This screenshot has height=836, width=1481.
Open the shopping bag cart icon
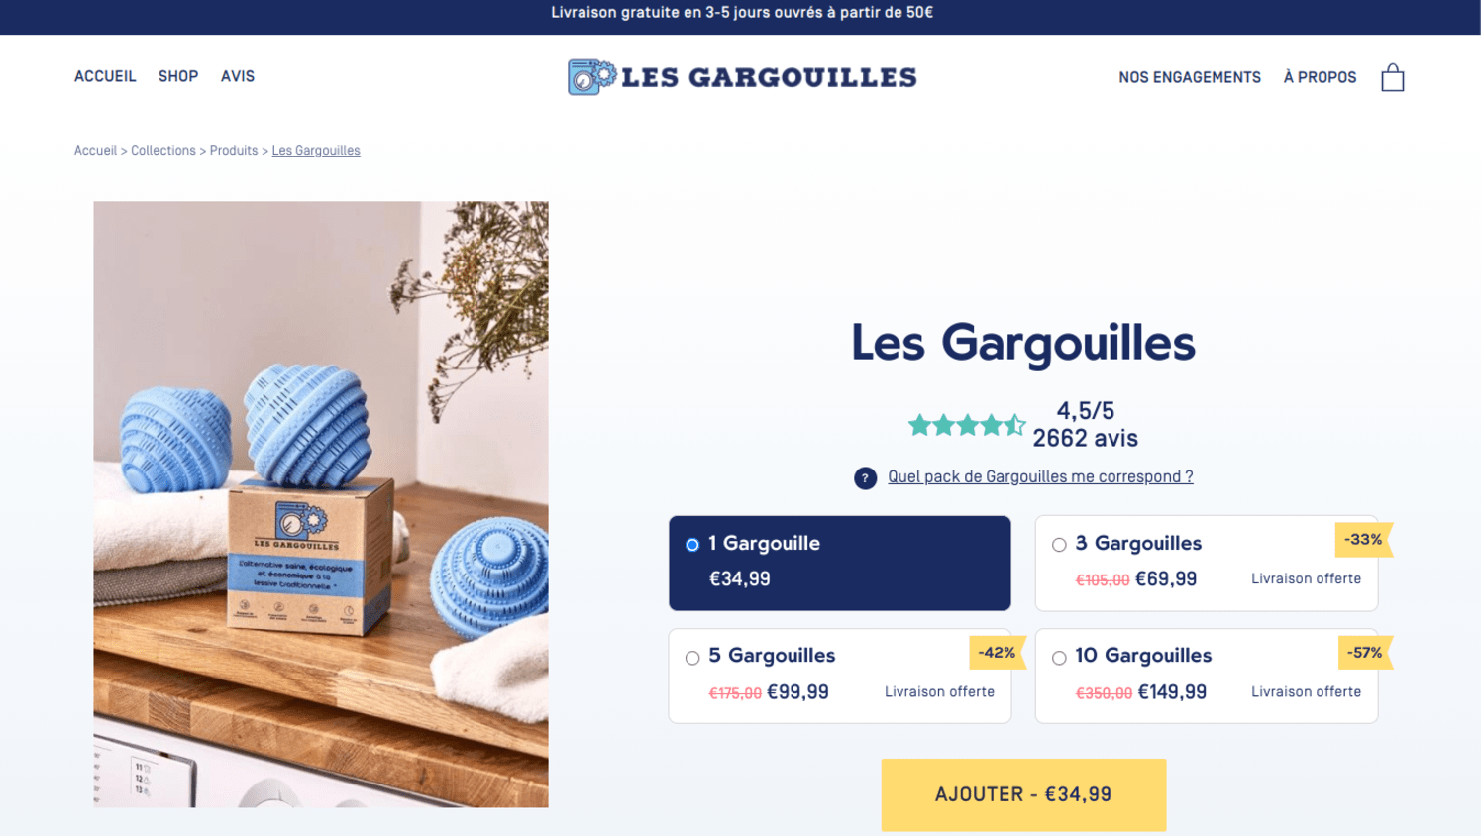coord(1392,77)
